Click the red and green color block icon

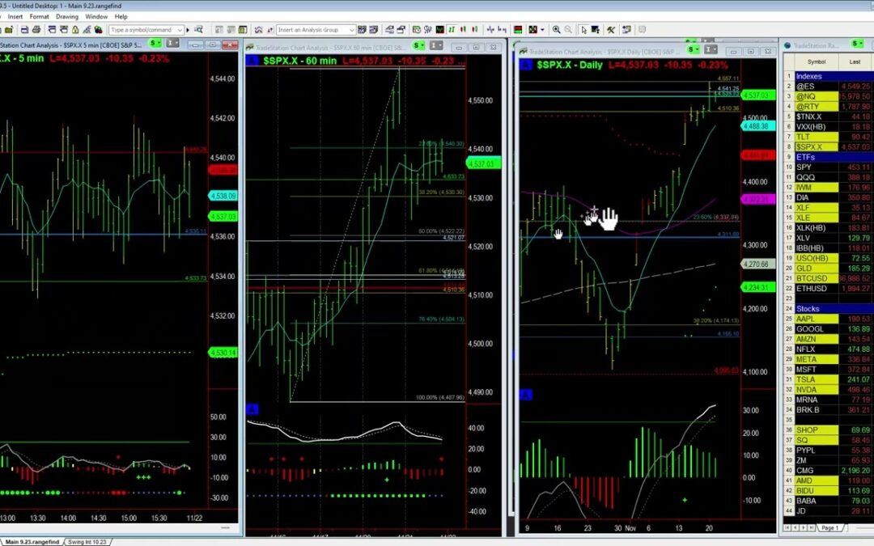coord(518,30)
